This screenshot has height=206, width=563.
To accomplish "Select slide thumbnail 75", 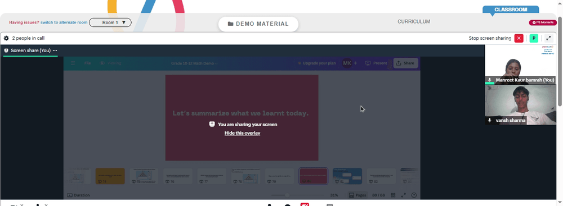I will point(144,176).
